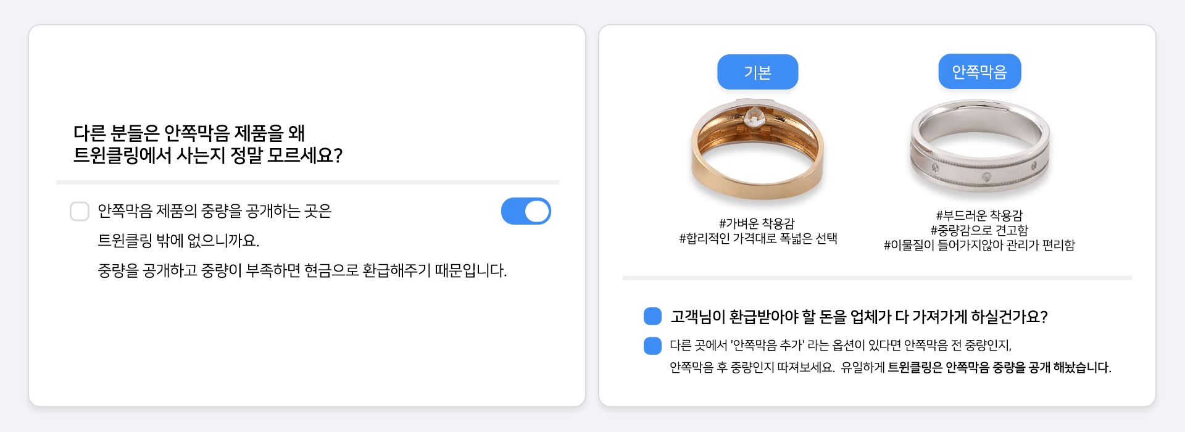1185x432 pixels.
Task: Select the 기본 option button
Action: click(x=757, y=72)
